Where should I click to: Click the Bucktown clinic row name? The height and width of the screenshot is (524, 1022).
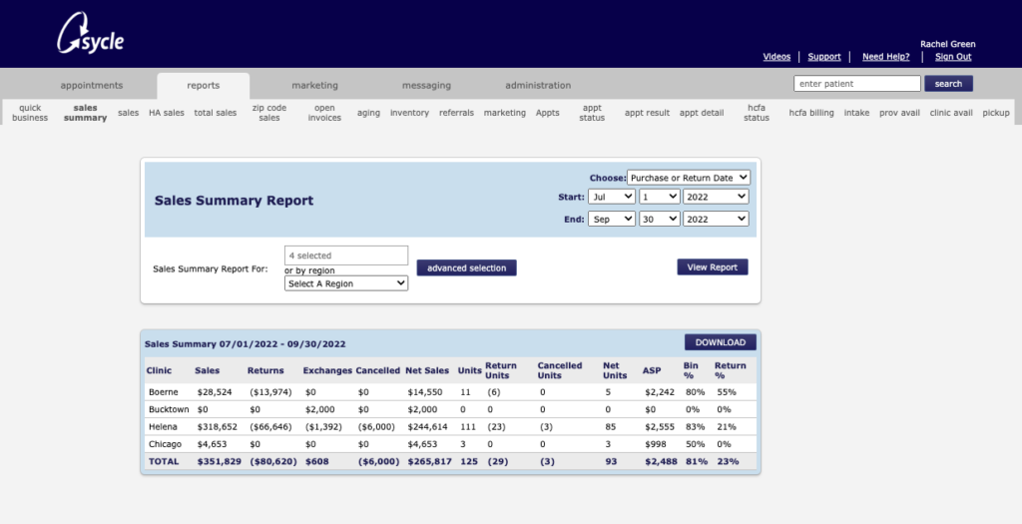(169, 409)
